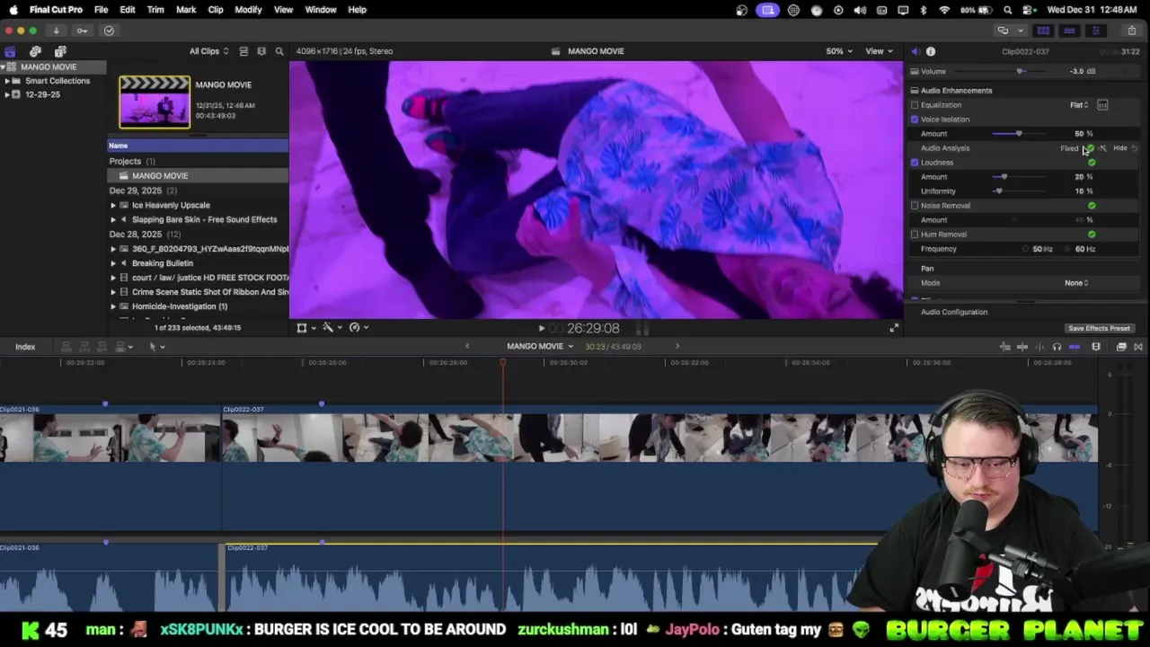
Task: Click the browser clip grouping options icon
Action: coord(261,51)
